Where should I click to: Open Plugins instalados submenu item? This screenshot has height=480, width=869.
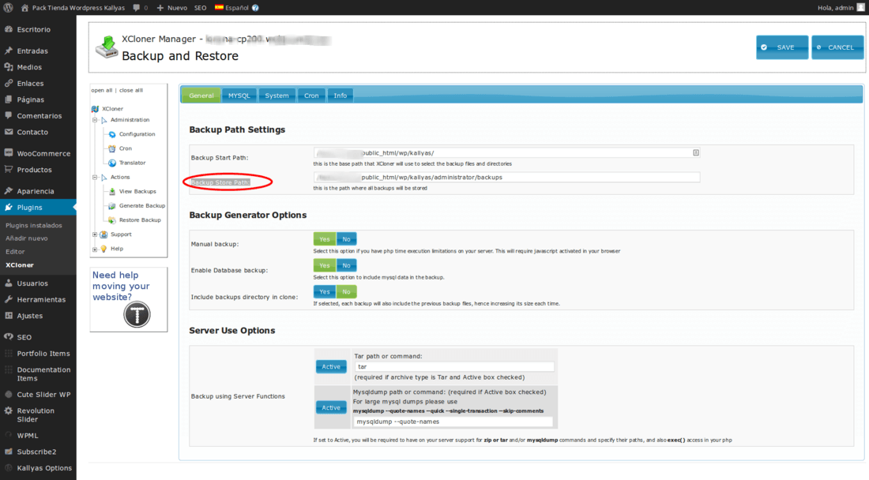tap(34, 225)
